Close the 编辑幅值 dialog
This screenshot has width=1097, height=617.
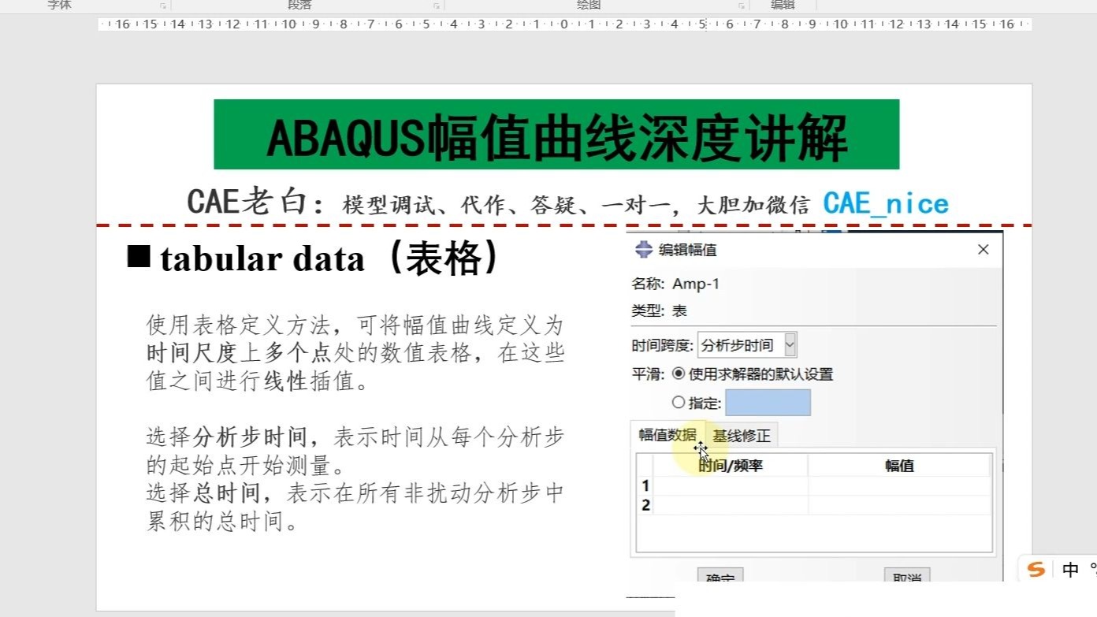click(983, 250)
